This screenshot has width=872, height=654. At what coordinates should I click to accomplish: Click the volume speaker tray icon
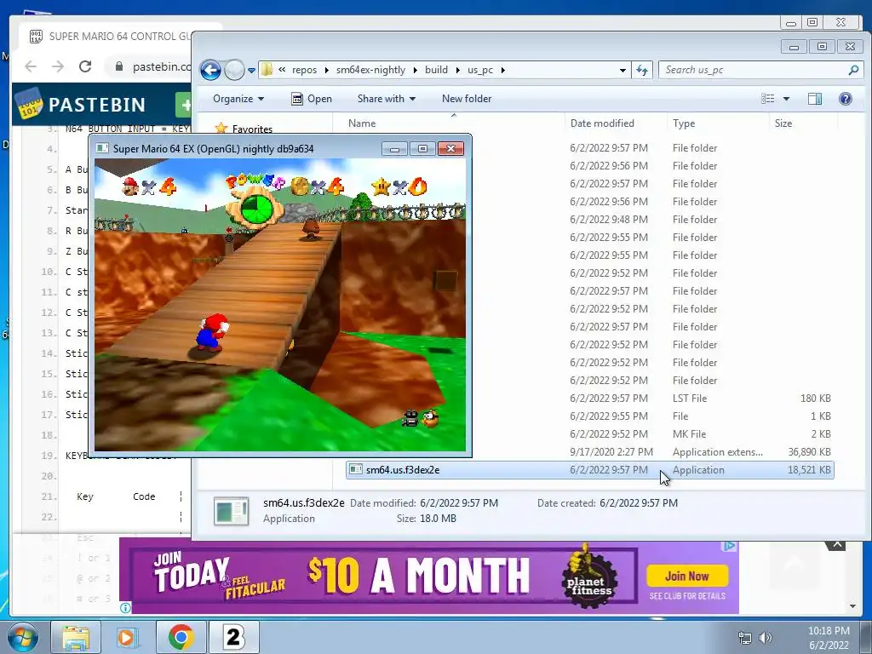pyautogui.click(x=766, y=638)
